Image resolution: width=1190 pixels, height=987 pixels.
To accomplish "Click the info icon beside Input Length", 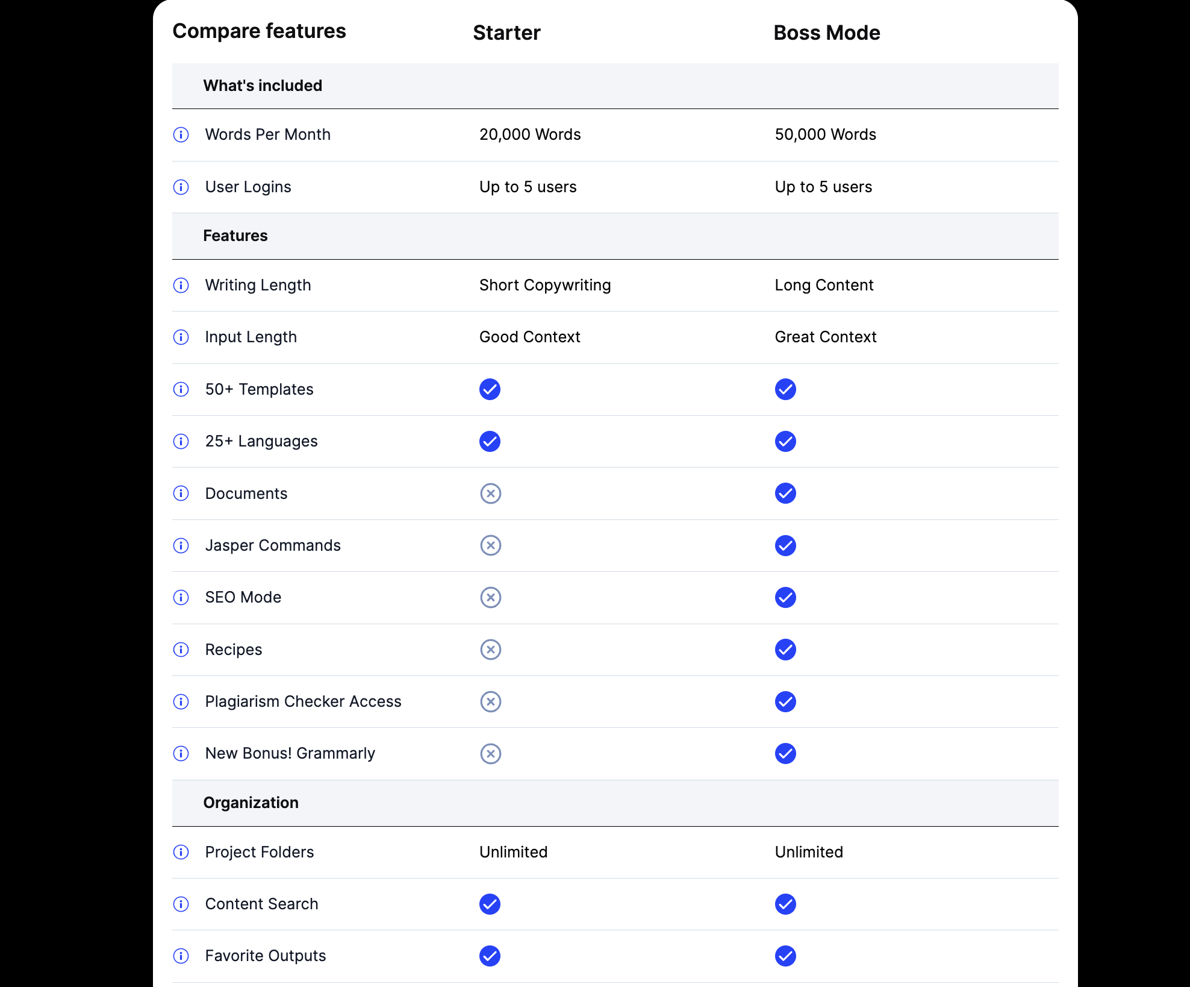I will (181, 337).
